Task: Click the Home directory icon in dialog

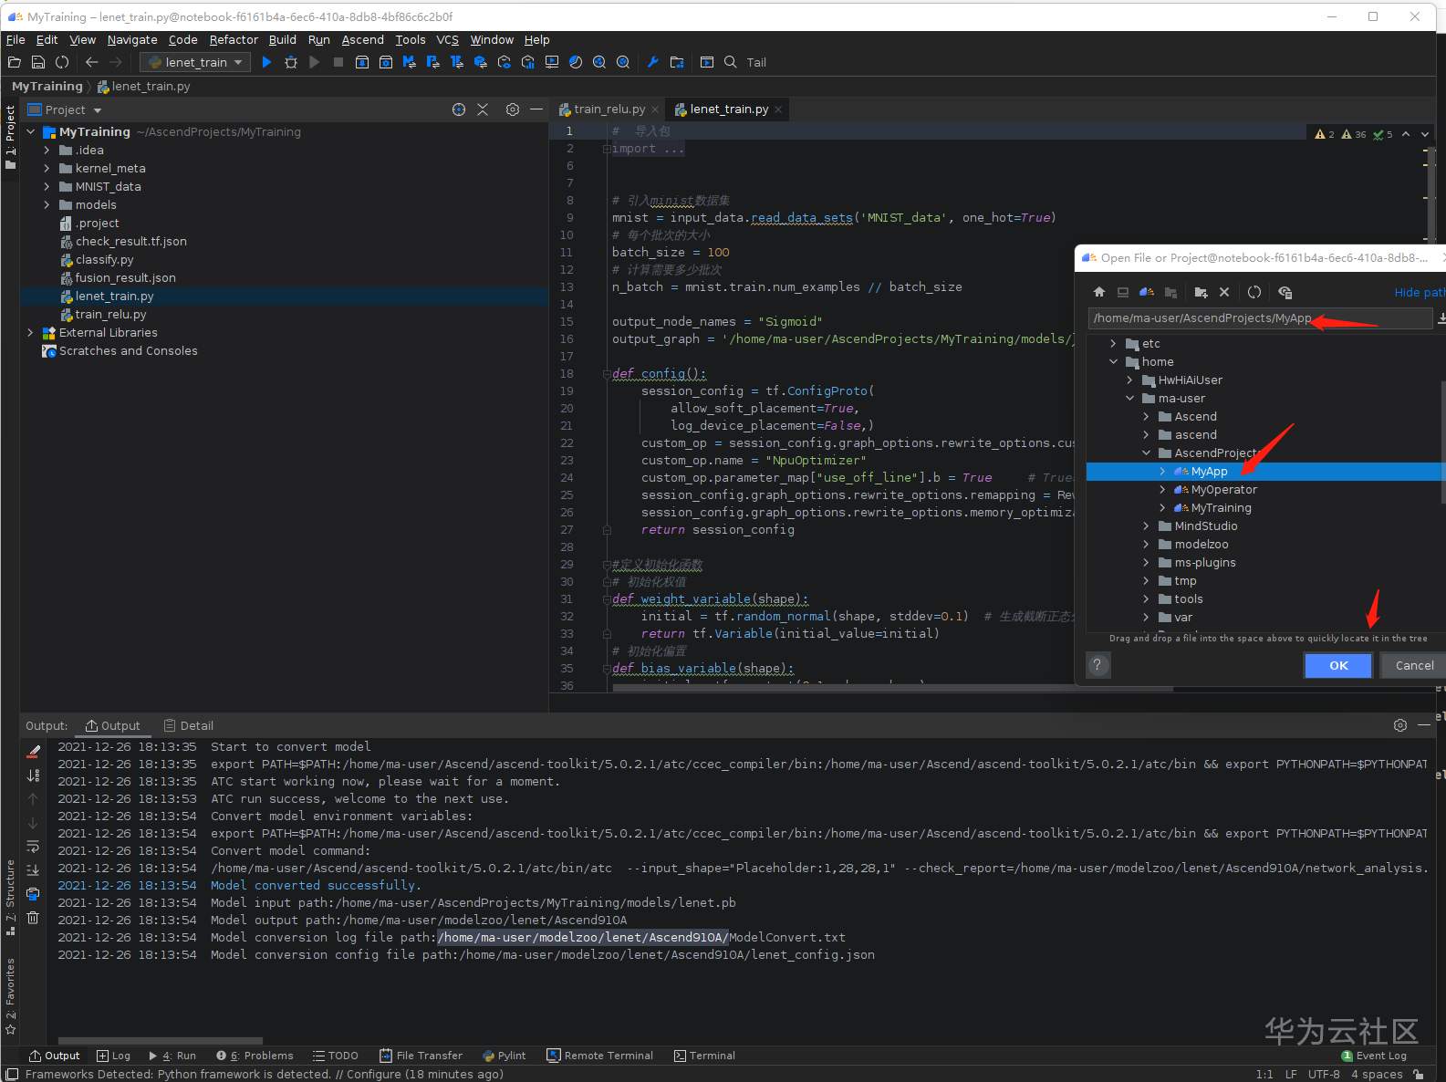Action: pyautogui.click(x=1099, y=292)
